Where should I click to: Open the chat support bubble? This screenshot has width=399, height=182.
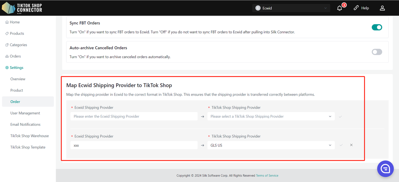[x=385, y=169]
